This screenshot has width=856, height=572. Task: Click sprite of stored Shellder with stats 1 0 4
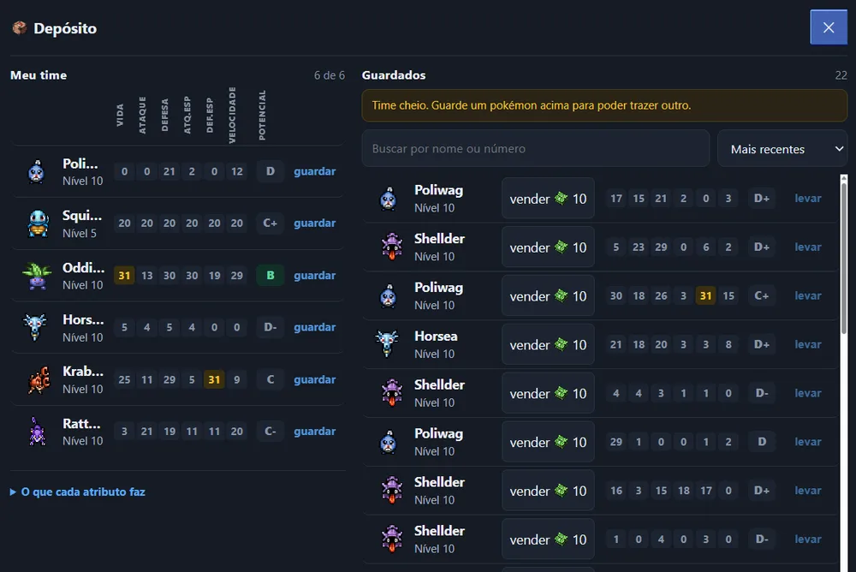pyautogui.click(x=392, y=539)
